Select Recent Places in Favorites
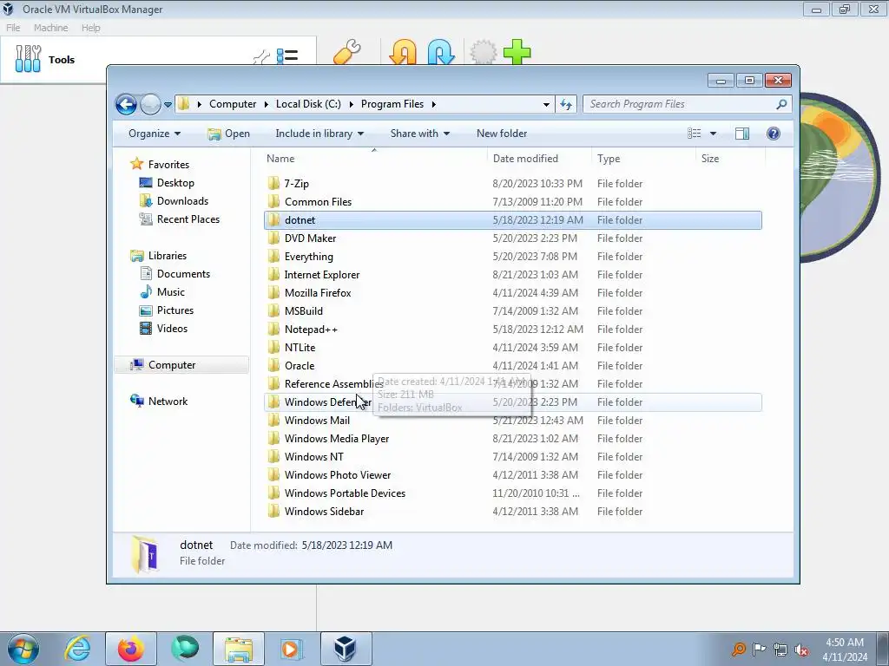 click(x=188, y=219)
